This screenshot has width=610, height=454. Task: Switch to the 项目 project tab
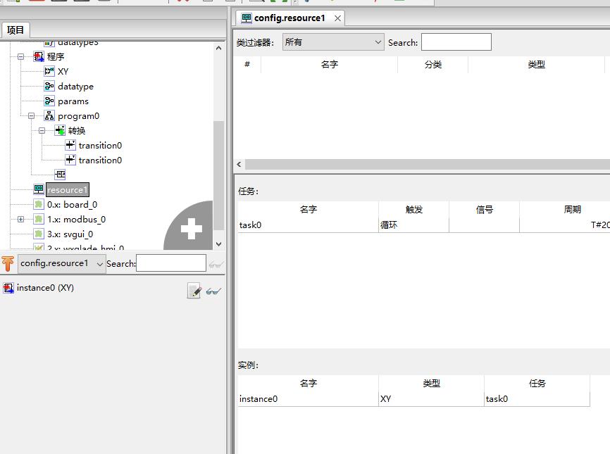point(15,30)
